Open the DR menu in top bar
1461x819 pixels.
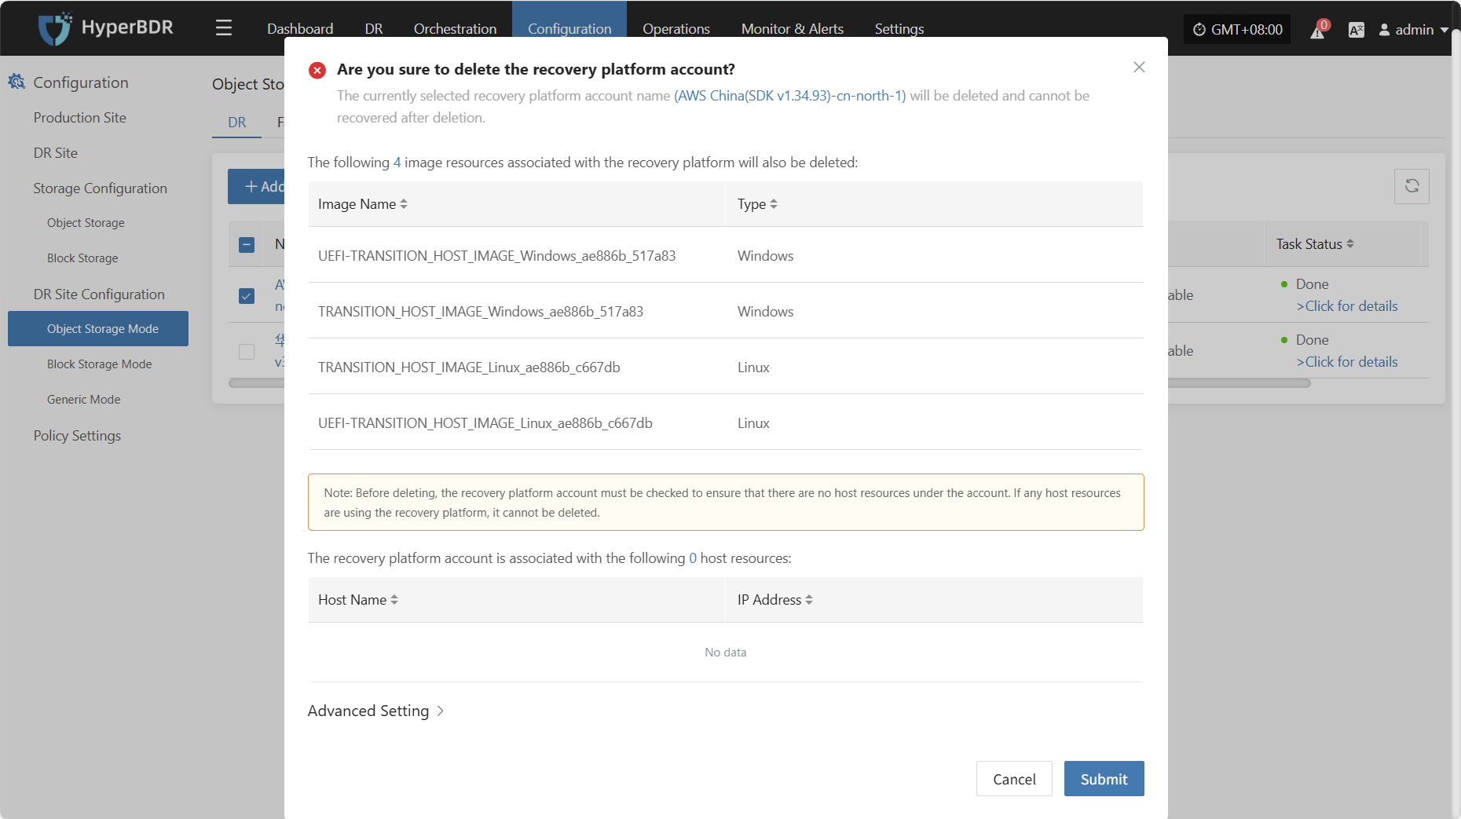[x=374, y=29]
